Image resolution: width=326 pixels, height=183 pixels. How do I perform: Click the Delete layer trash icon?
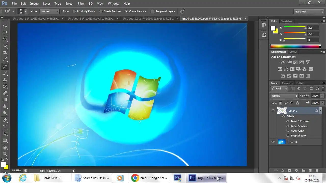click(317, 171)
